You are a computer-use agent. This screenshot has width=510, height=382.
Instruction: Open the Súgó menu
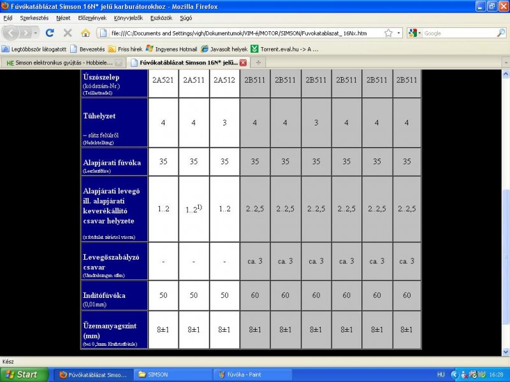tap(186, 18)
